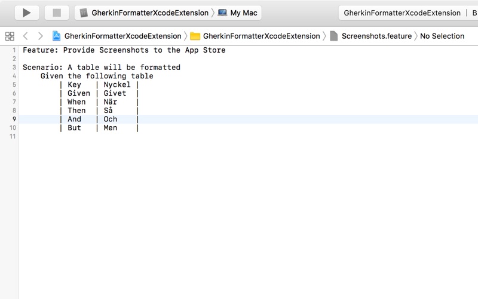The width and height of the screenshot is (478, 299).
Task: Click the scheme app icon in toolbar
Action: [x=84, y=13]
